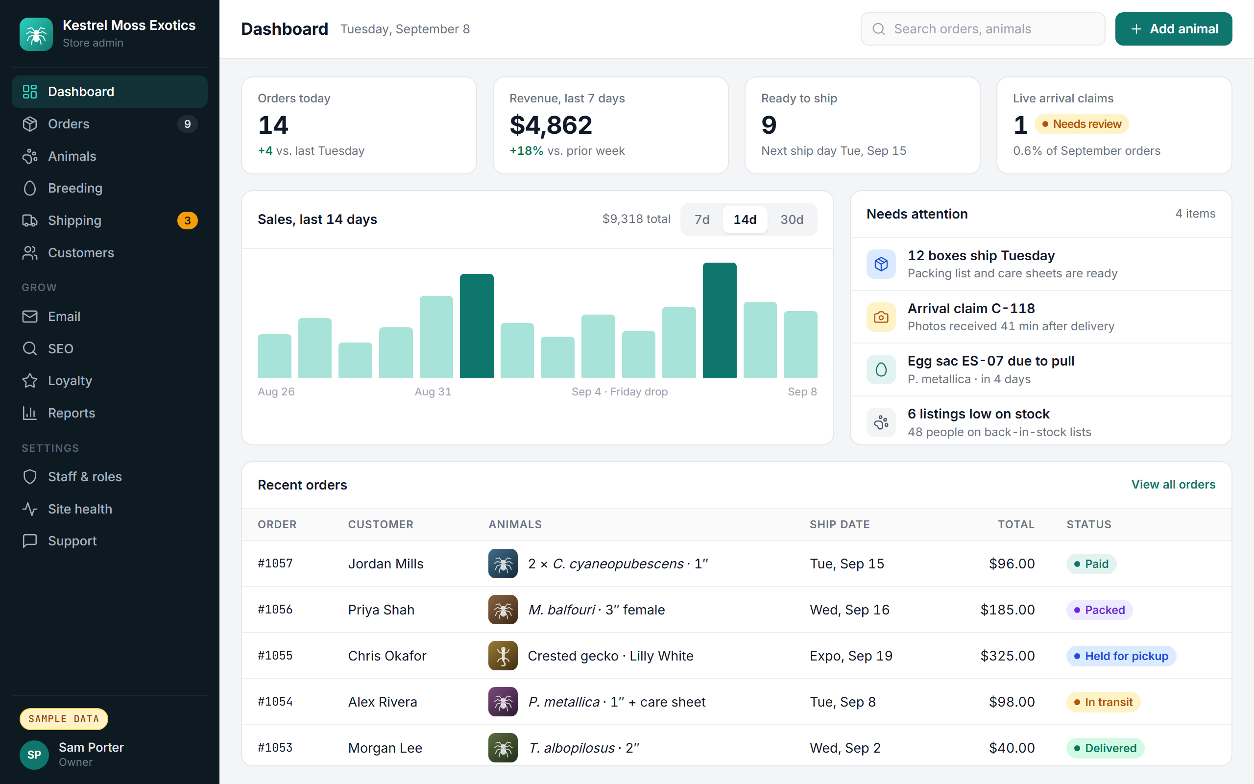The width and height of the screenshot is (1254, 784).
Task: Click the Email envelope icon
Action: tap(30, 317)
